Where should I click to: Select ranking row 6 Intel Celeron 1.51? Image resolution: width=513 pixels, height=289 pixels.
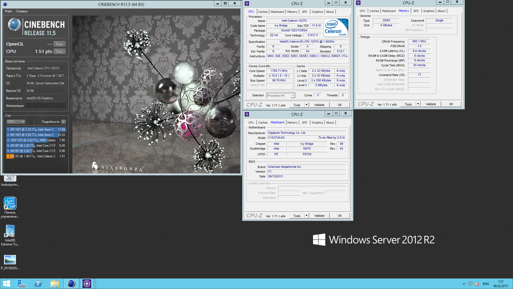pos(36,156)
